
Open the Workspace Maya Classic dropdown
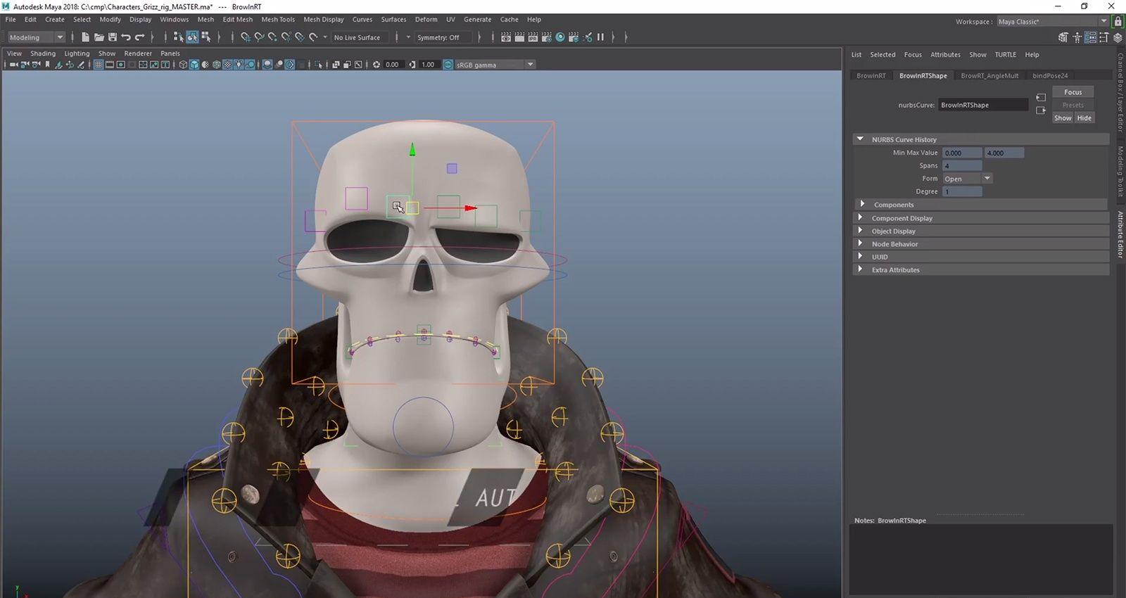coord(1053,22)
